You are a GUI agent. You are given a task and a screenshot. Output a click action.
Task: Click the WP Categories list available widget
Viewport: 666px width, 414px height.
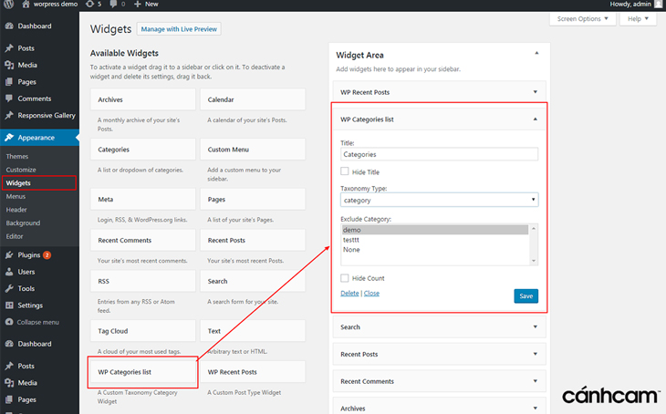(142, 372)
